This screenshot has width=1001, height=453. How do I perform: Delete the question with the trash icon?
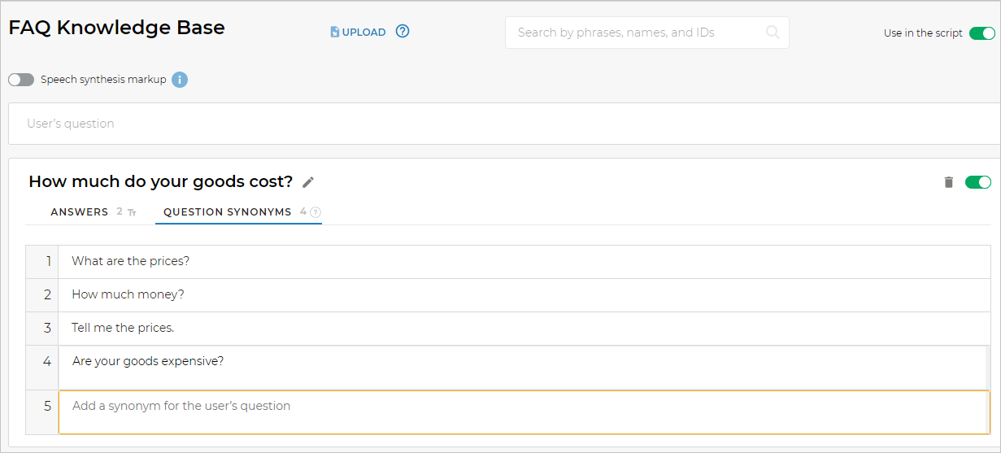(948, 182)
